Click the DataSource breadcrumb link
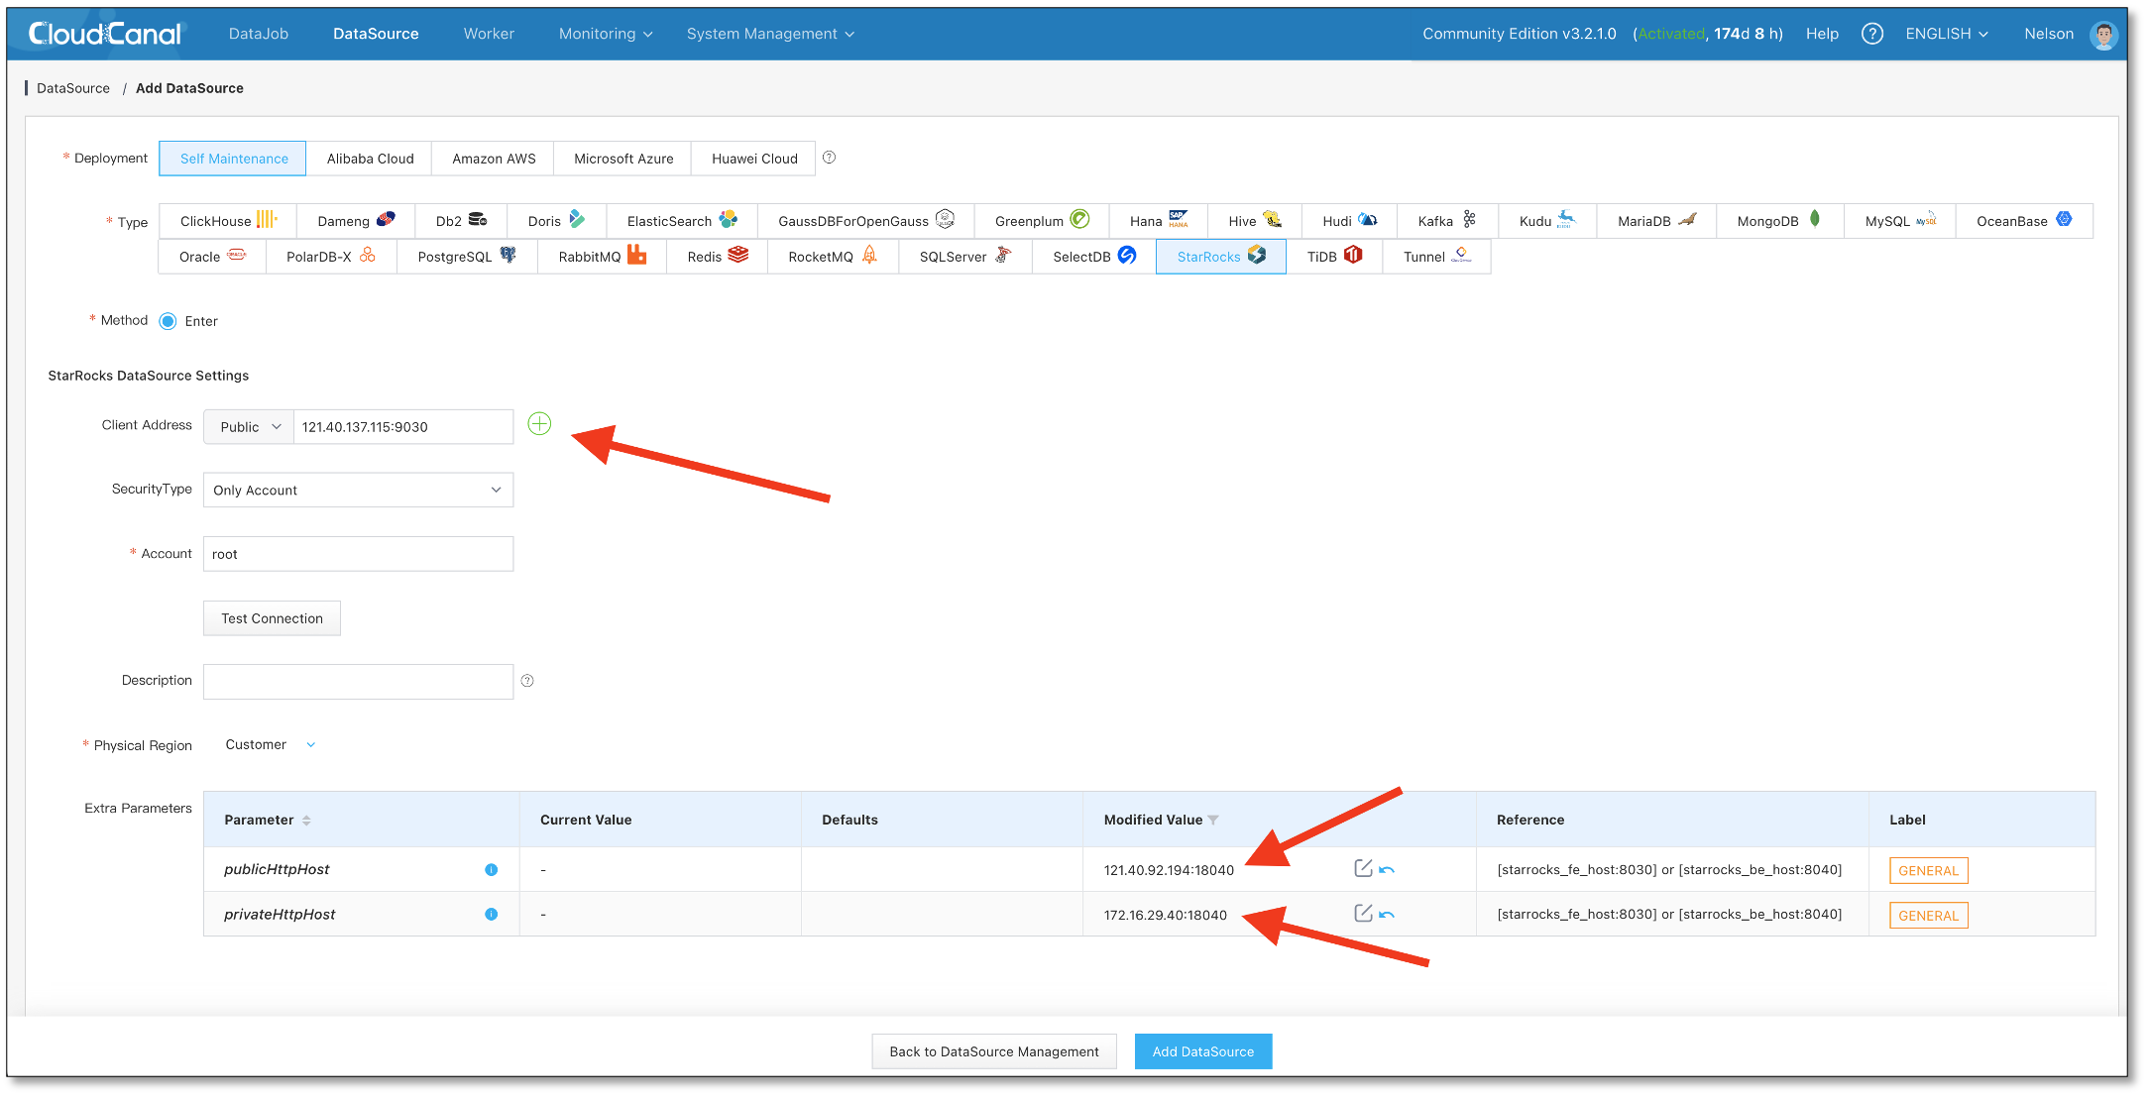Viewport: 2149px width, 1102px height. [73, 88]
